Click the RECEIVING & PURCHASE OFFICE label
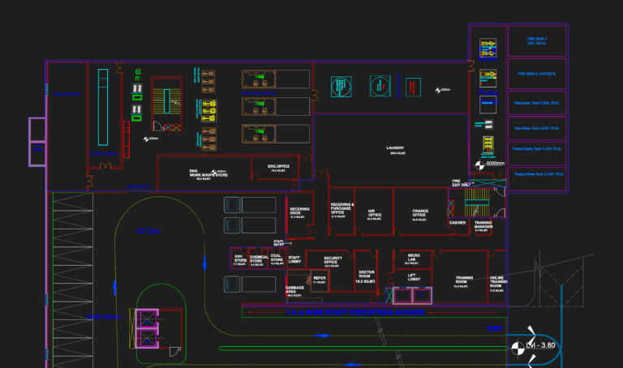 (342, 210)
